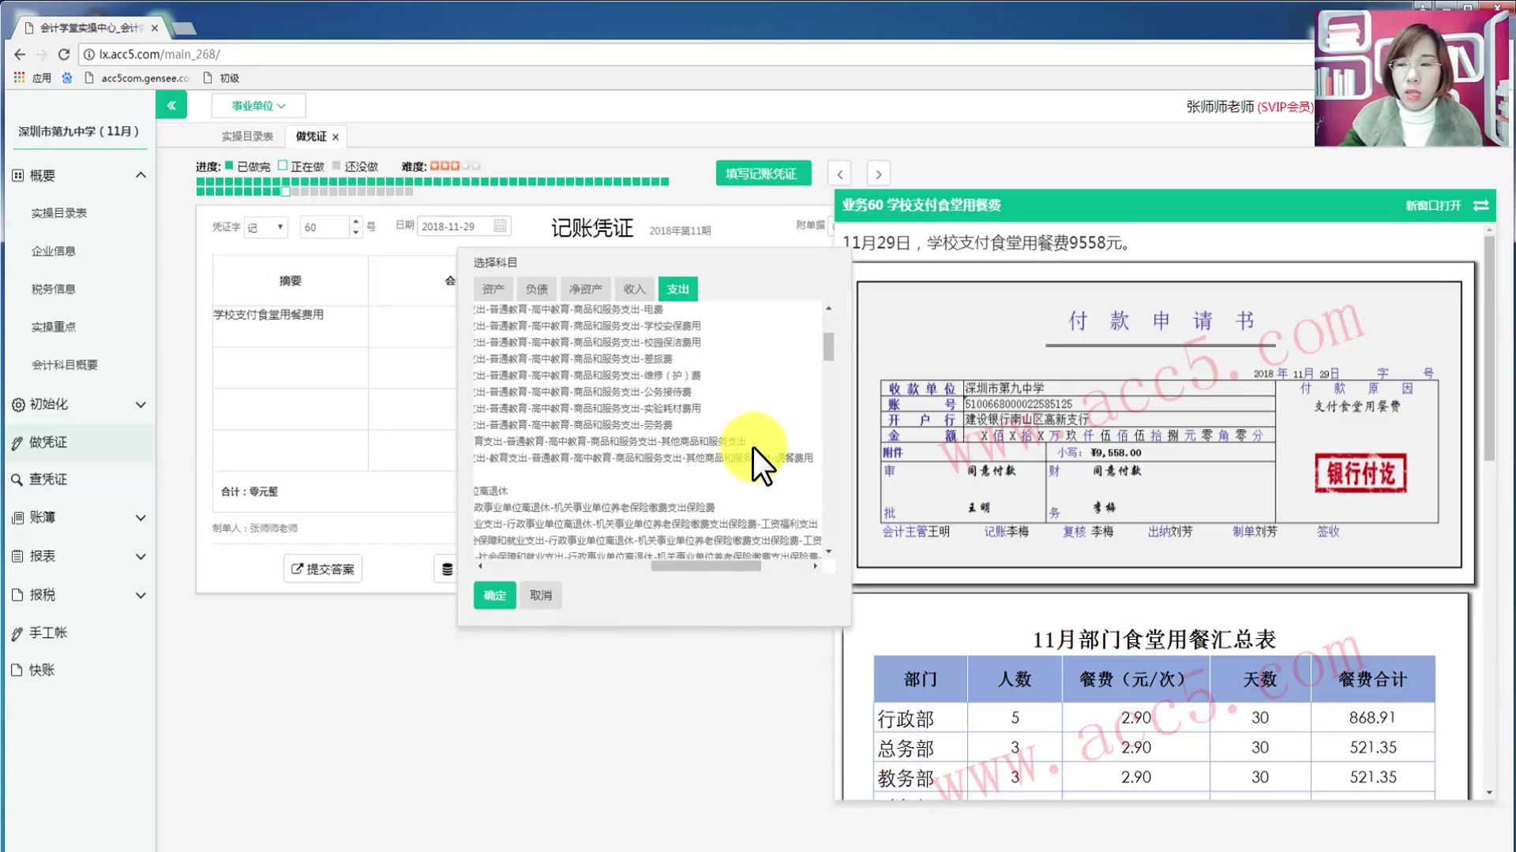Image resolution: width=1516 pixels, height=852 pixels.
Task: Go to next task arrow button
Action: pos(878,174)
